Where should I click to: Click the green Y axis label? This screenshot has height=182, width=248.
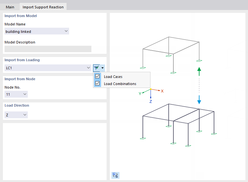tap(140, 94)
